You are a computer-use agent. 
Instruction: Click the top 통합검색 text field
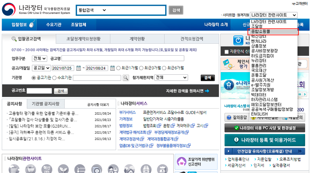pos(136,10)
